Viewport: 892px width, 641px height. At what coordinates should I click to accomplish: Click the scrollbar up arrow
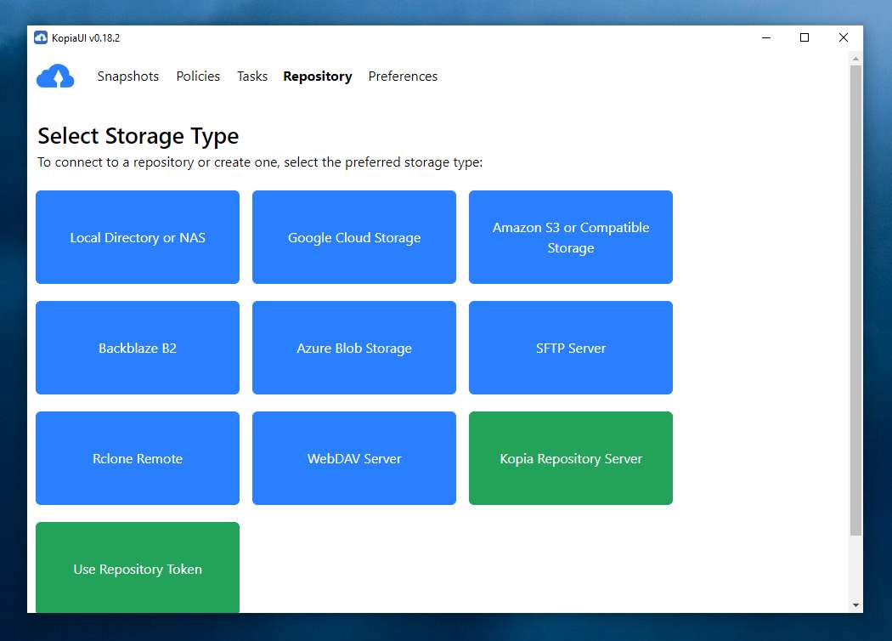(x=855, y=59)
